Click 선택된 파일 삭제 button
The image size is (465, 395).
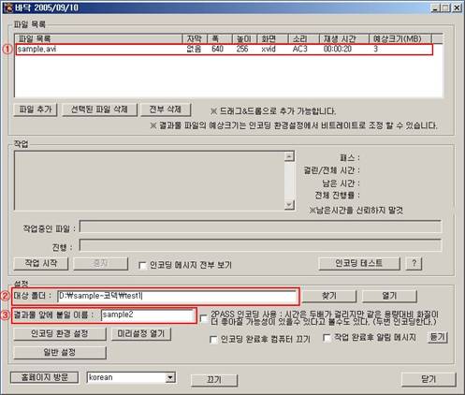(x=99, y=110)
